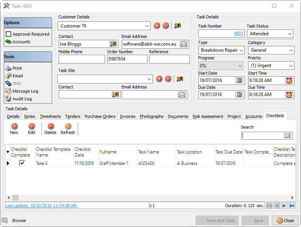Click the Edit checklist icon
This screenshot has height=227, width=301.
pos(31,126)
